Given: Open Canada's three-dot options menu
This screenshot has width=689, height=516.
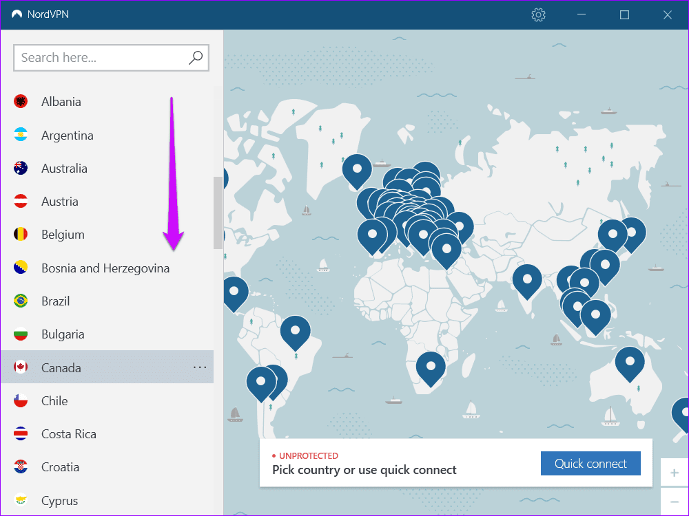Looking at the screenshot, I should pyautogui.click(x=200, y=367).
